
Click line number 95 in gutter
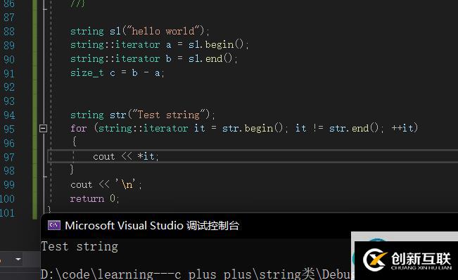click(9, 129)
